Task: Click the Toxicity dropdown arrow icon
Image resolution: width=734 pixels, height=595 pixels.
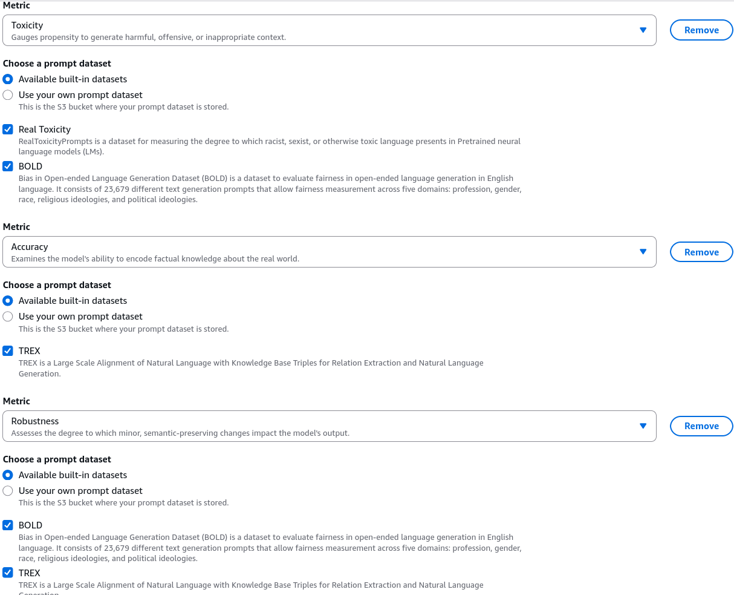Action: [x=643, y=30]
